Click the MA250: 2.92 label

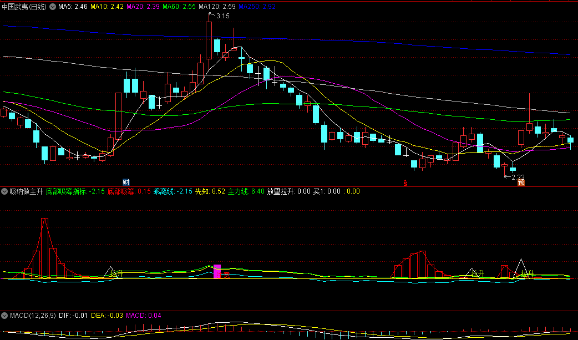click(257, 7)
